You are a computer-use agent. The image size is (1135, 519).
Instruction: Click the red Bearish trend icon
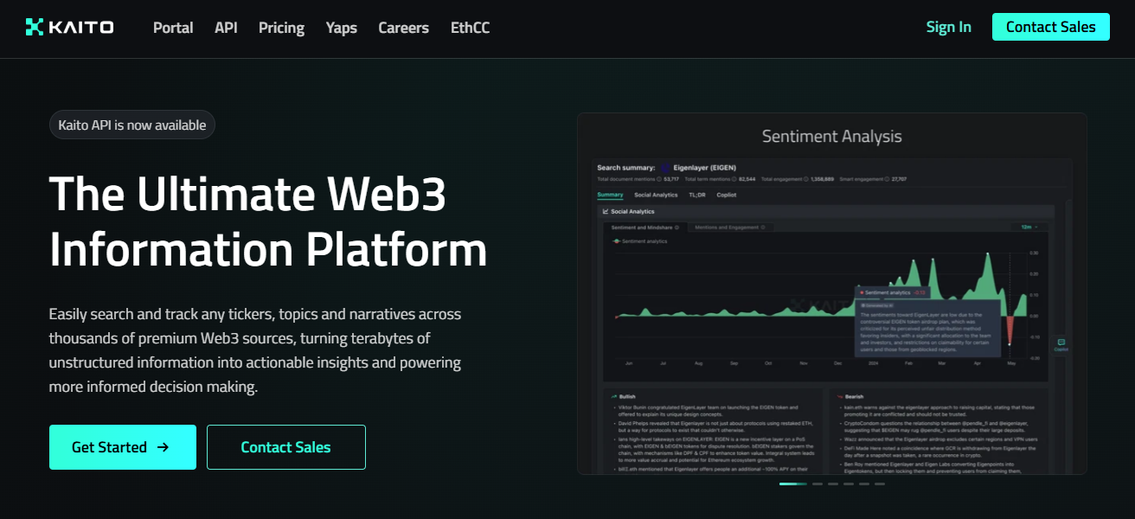pos(838,397)
